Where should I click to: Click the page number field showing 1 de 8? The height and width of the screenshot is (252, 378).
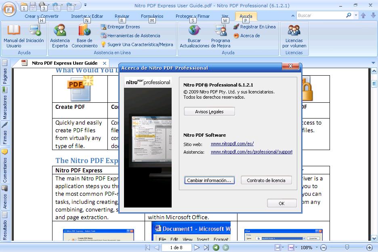pyautogui.click(x=176, y=248)
